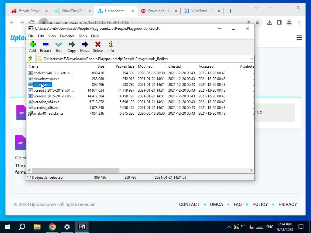Open File Explorer from taskbar
Image resolution: width=311 pixels, height=233 pixels.
point(37,227)
